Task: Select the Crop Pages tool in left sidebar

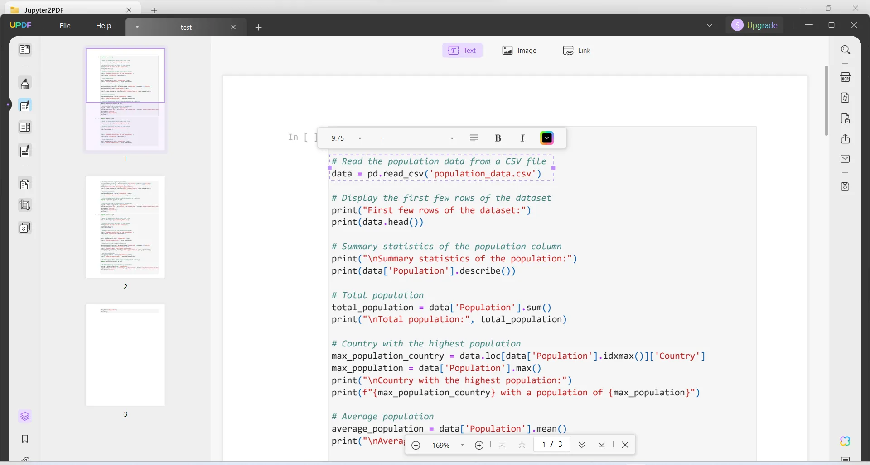Action: pos(25,205)
